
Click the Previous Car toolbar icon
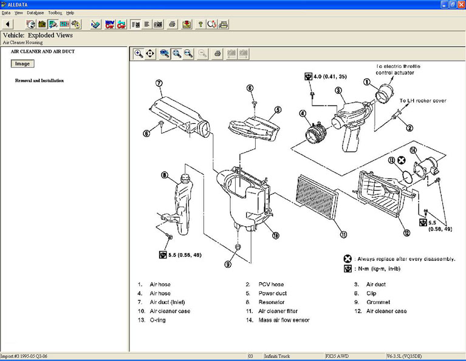click(122, 24)
